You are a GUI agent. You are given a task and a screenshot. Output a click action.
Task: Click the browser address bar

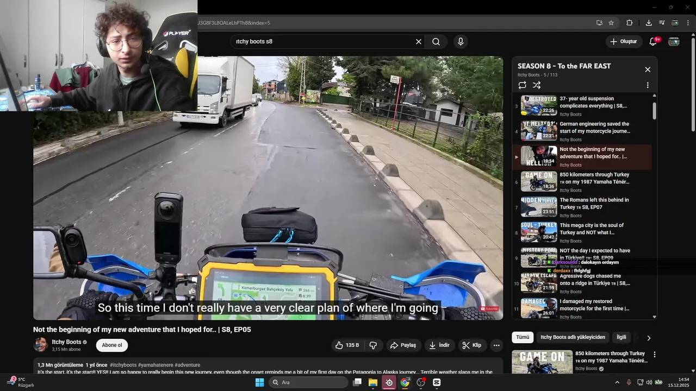point(394,23)
